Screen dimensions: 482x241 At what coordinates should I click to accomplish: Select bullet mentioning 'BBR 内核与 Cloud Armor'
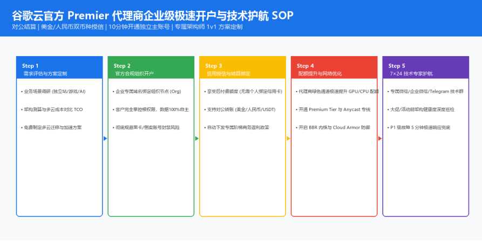[332, 127]
